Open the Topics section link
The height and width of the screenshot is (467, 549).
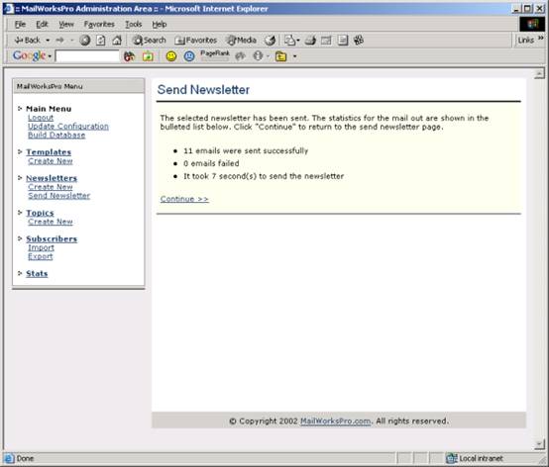40,213
